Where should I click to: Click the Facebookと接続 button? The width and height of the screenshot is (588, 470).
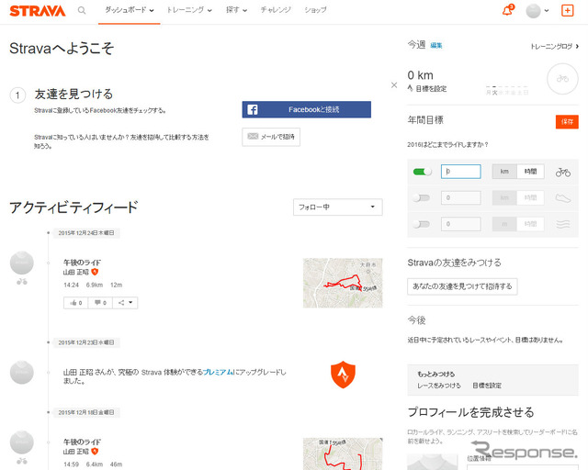coord(306,109)
